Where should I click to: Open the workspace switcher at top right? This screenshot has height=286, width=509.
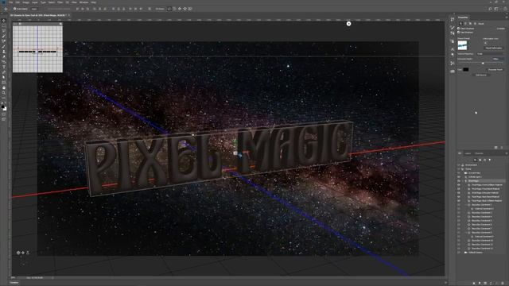pyautogui.click(x=496, y=9)
